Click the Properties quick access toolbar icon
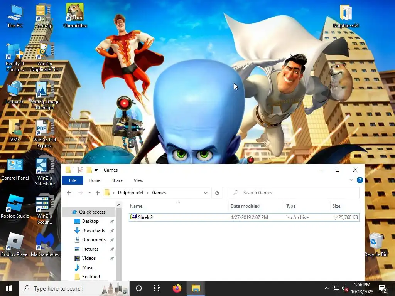 tap(81, 170)
